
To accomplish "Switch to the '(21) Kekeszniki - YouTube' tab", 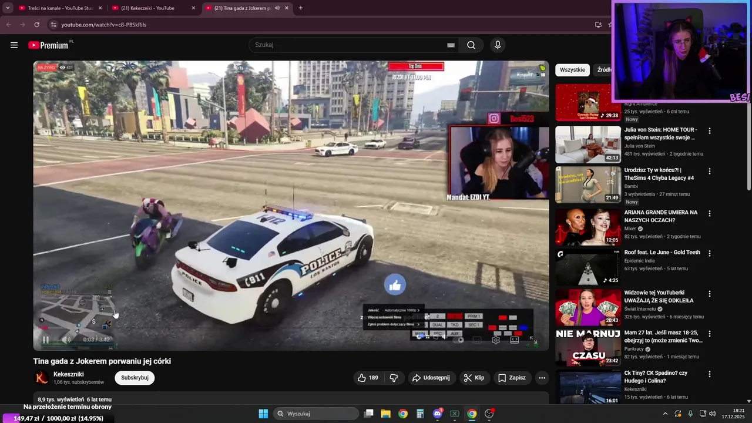I will tap(153, 8).
